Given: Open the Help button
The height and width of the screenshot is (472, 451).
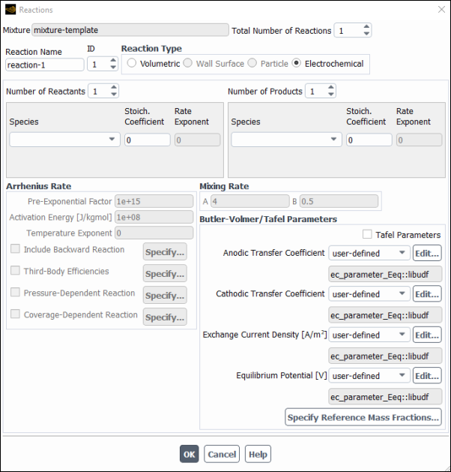Looking at the screenshot, I should pos(258,454).
